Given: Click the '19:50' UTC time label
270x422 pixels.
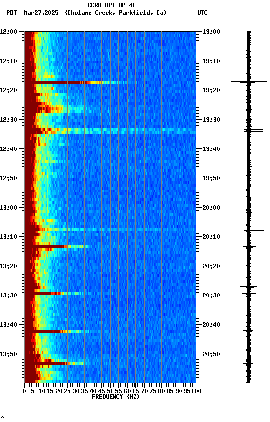Looking at the screenshot, I should coord(211,178).
